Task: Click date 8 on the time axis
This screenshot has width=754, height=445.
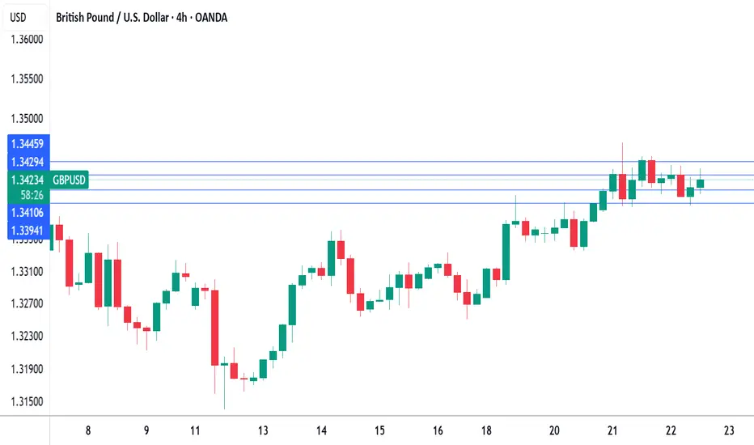Action: click(88, 430)
